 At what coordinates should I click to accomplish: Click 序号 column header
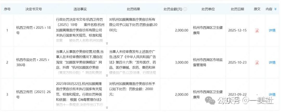point(7,9)
